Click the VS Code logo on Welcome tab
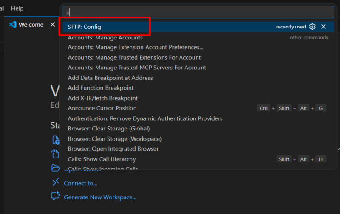Viewport: 340px width, 214px height. click(12, 25)
